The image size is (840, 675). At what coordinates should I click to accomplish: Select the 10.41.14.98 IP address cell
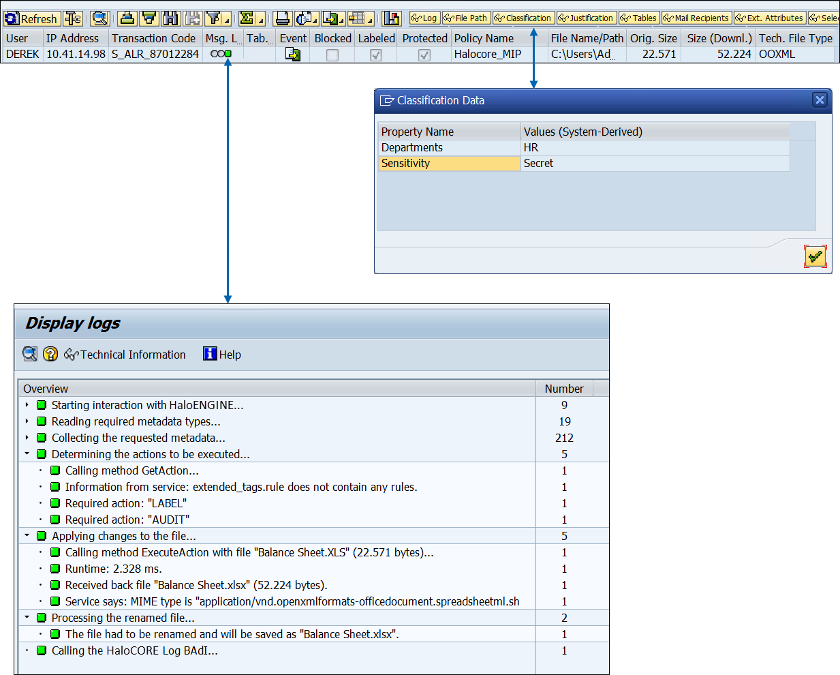[x=76, y=54]
